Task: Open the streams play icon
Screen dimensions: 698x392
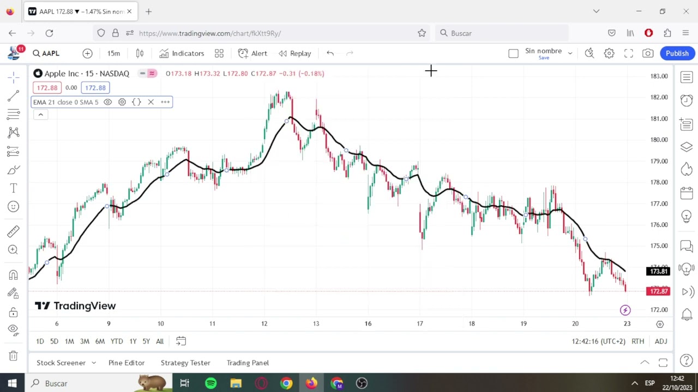Action: (x=687, y=292)
